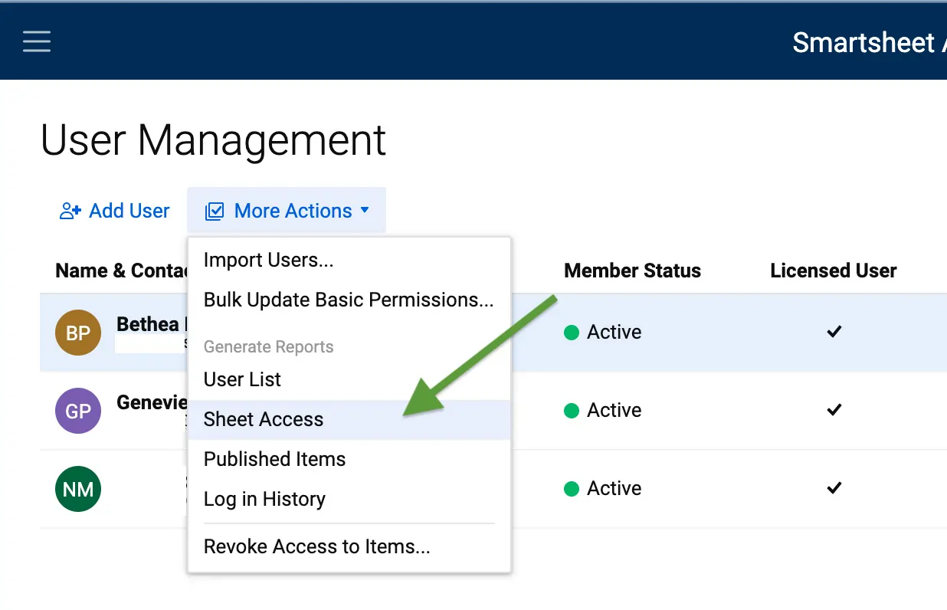Click the BP user avatar
947x610 pixels.
(78, 333)
